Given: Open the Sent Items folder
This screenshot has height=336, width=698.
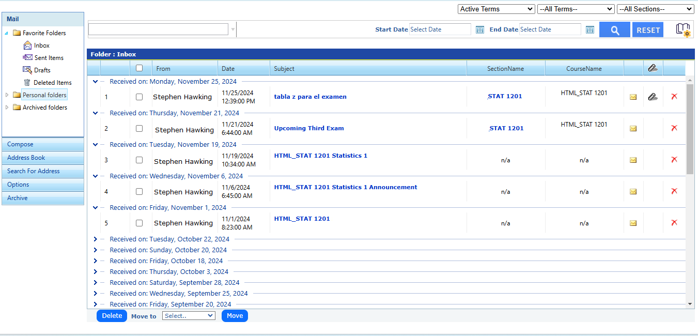Looking at the screenshot, I should click(x=49, y=58).
